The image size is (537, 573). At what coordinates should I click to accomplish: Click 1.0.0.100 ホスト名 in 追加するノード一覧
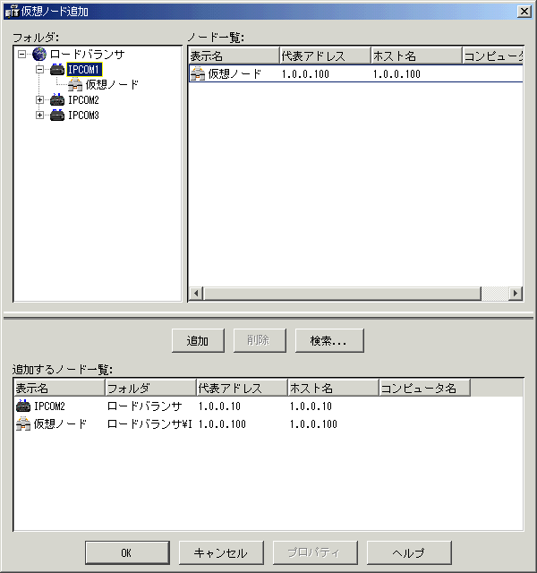coord(313,424)
